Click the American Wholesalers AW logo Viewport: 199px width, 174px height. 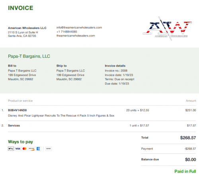click(167, 29)
